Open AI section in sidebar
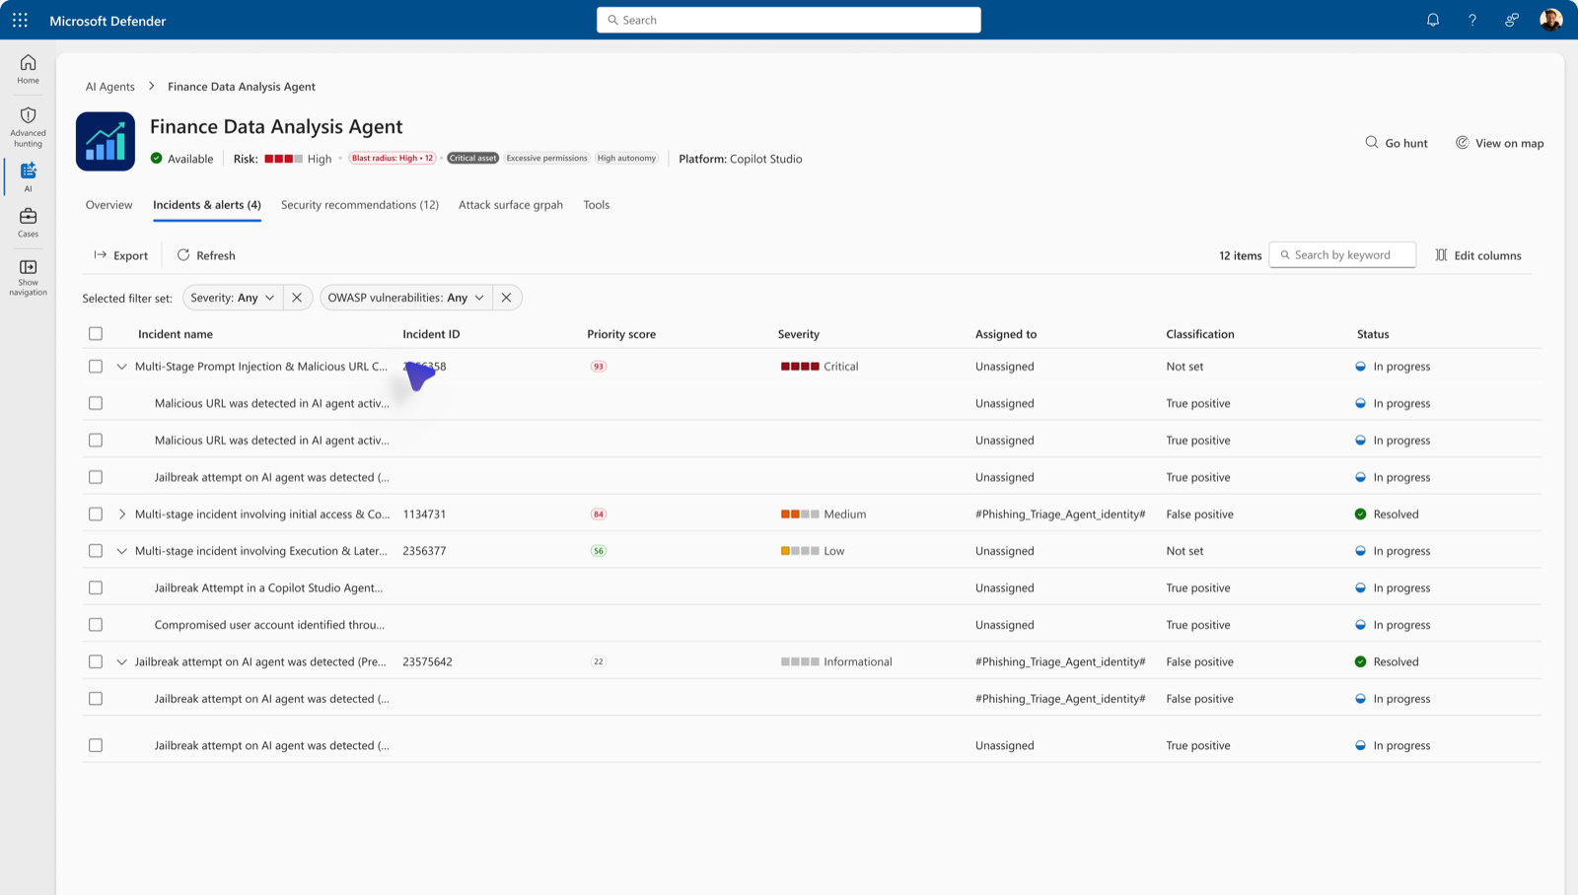 [x=28, y=176]
